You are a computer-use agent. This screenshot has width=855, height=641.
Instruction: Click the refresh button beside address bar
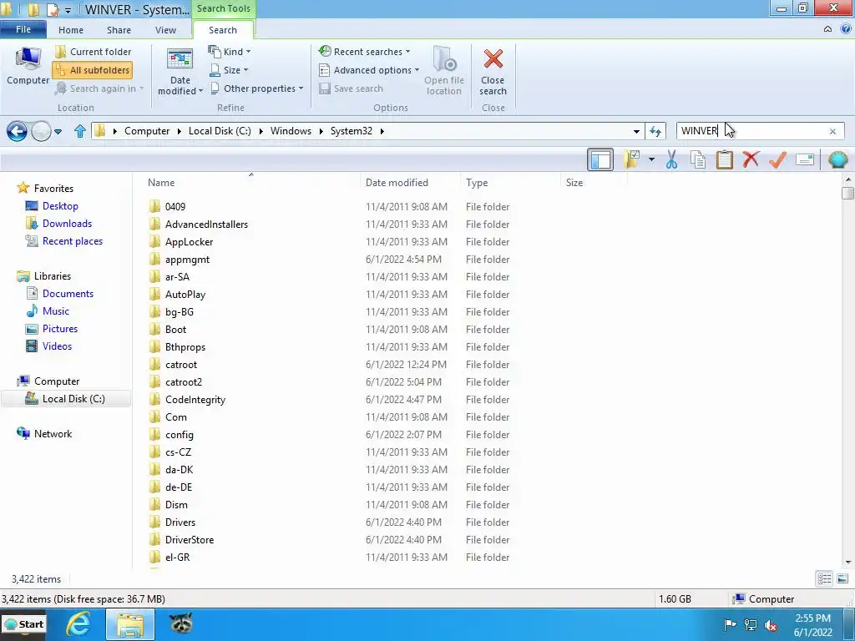click(x=655, y=131)
